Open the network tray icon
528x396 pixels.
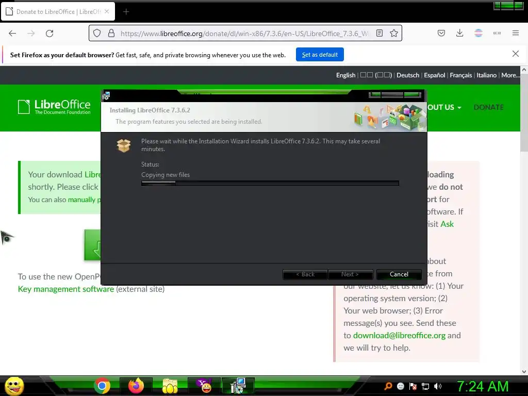425,386
